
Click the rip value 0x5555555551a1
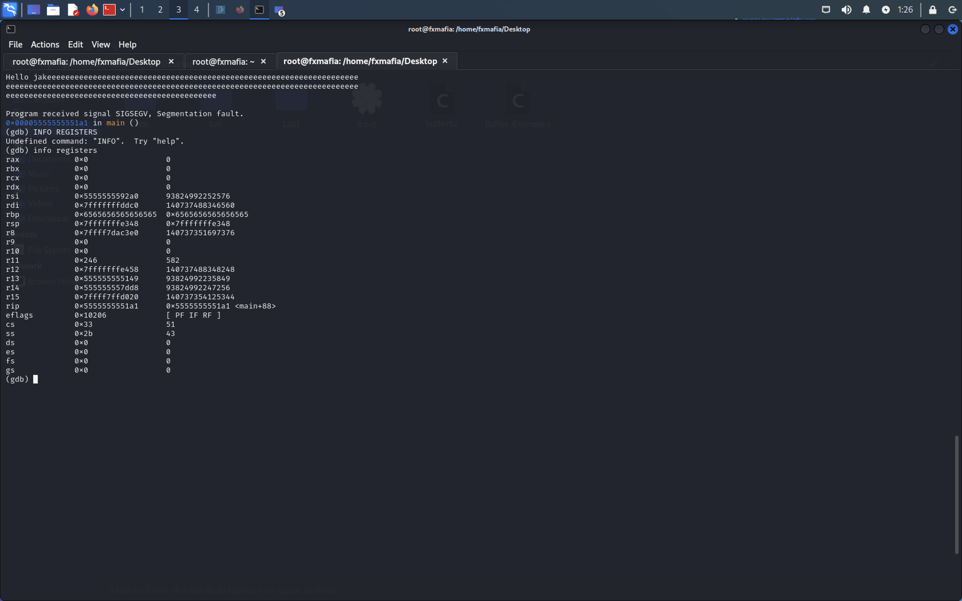pos(107,306)
